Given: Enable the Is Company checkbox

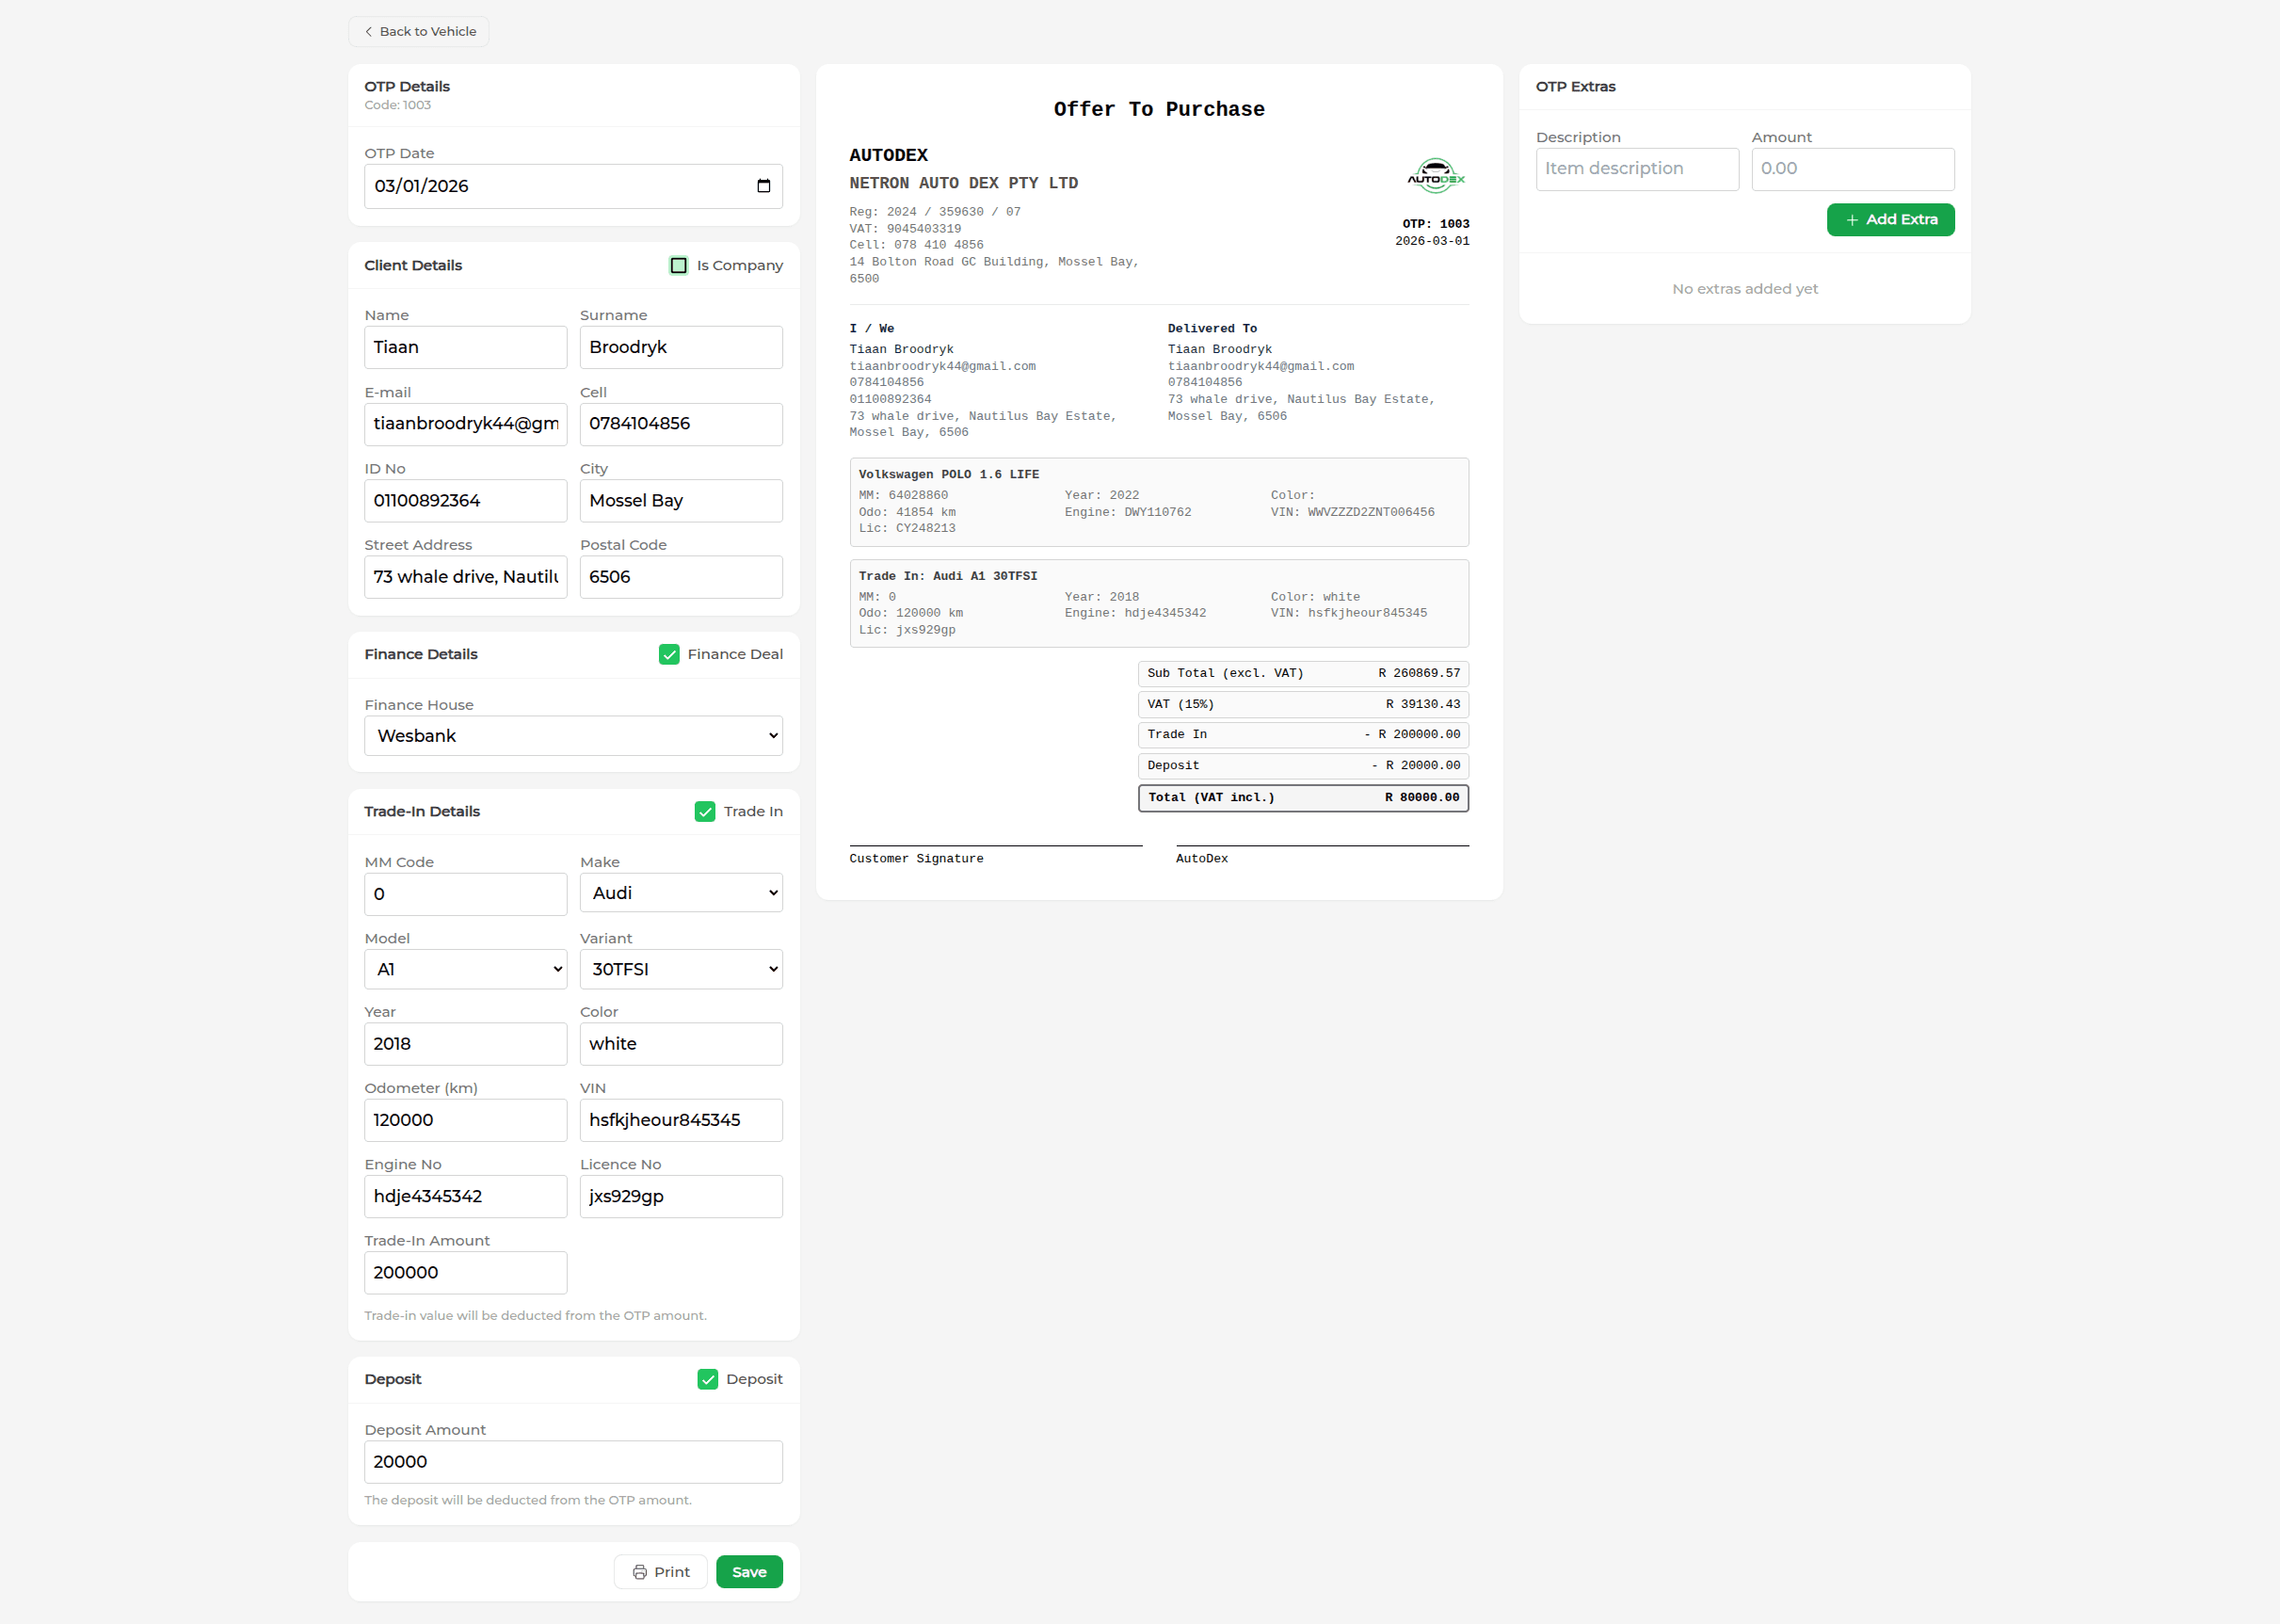Looking at the screenshot, I should point(678,265).
